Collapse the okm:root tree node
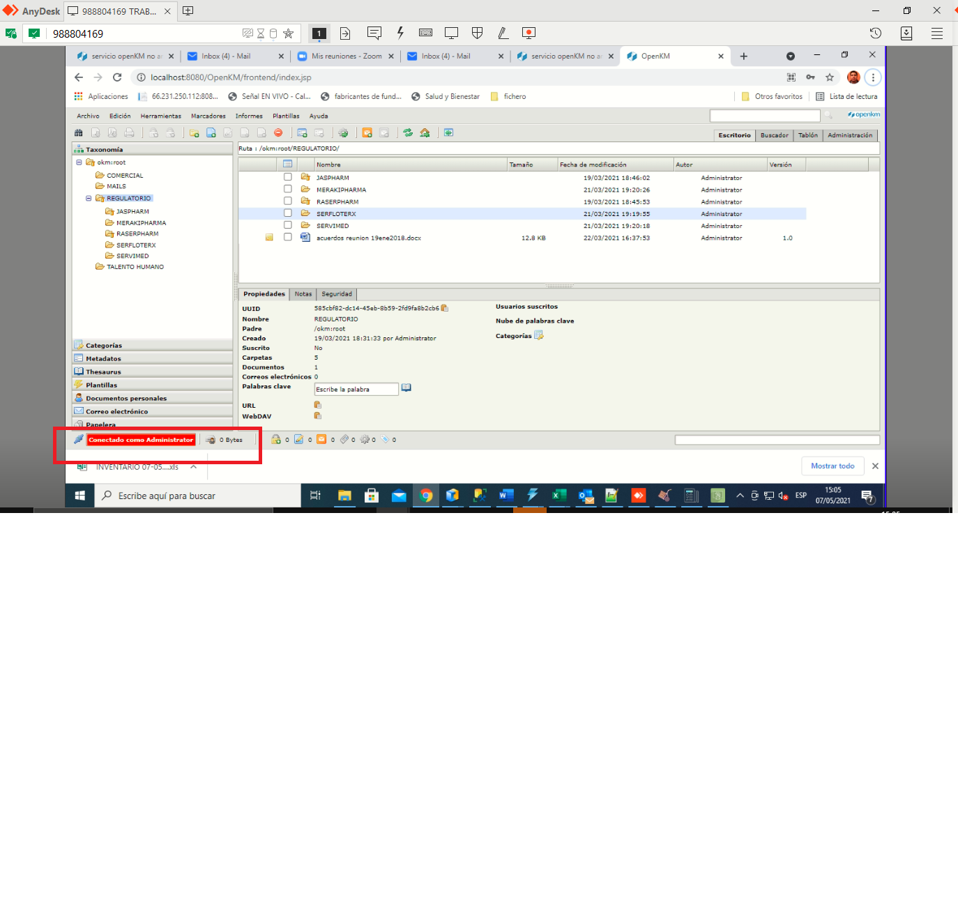Viewport: 958px width, 918px height. pos(79,162)
